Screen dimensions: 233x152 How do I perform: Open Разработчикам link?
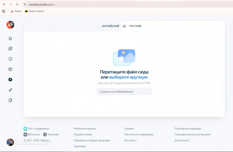pyautogui.click(x=83, y=135)
